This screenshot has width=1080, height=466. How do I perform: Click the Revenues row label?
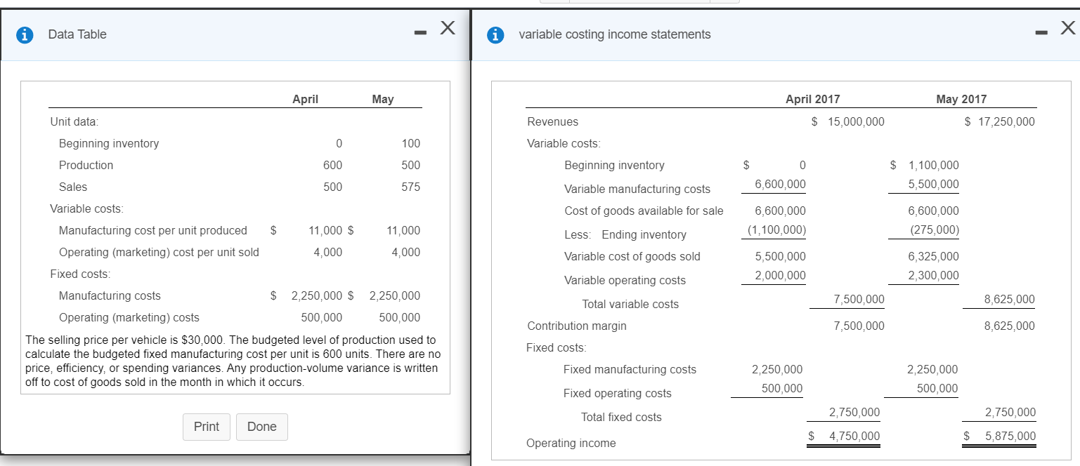click(552, 121)
